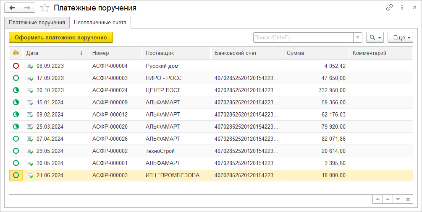Click into the Поиск search field
Image resolution: width=422 pixels, height=212 pixels.
click(302, 37)
